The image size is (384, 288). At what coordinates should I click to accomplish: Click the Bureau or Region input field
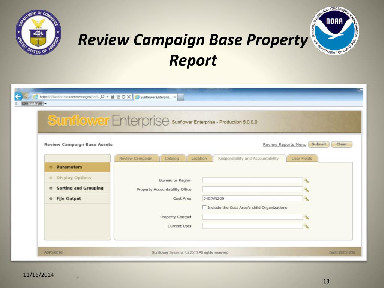point(252,180)
